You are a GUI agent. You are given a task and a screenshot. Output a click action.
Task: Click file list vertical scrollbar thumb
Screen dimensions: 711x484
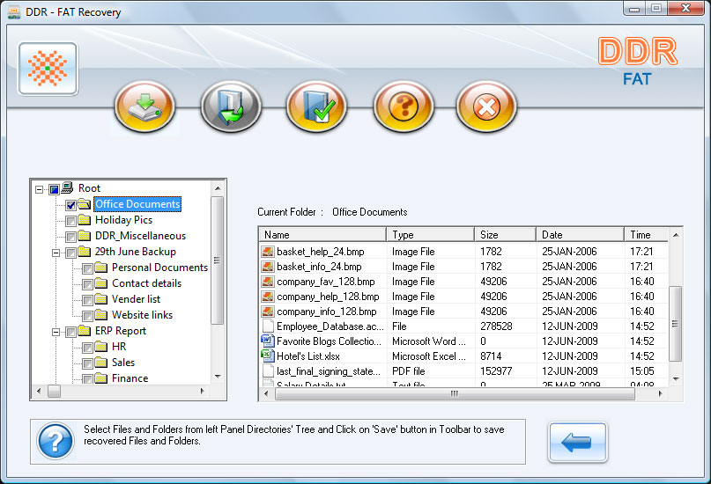(676, 324)
